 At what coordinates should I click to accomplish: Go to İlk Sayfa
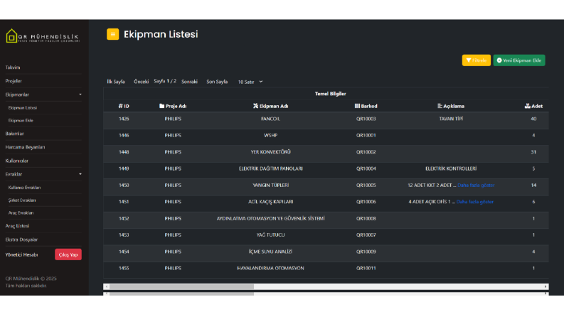coord(116,82)
